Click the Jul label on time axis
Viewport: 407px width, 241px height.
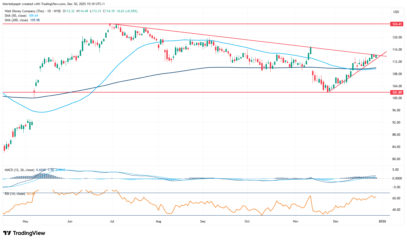pos(112,221)
